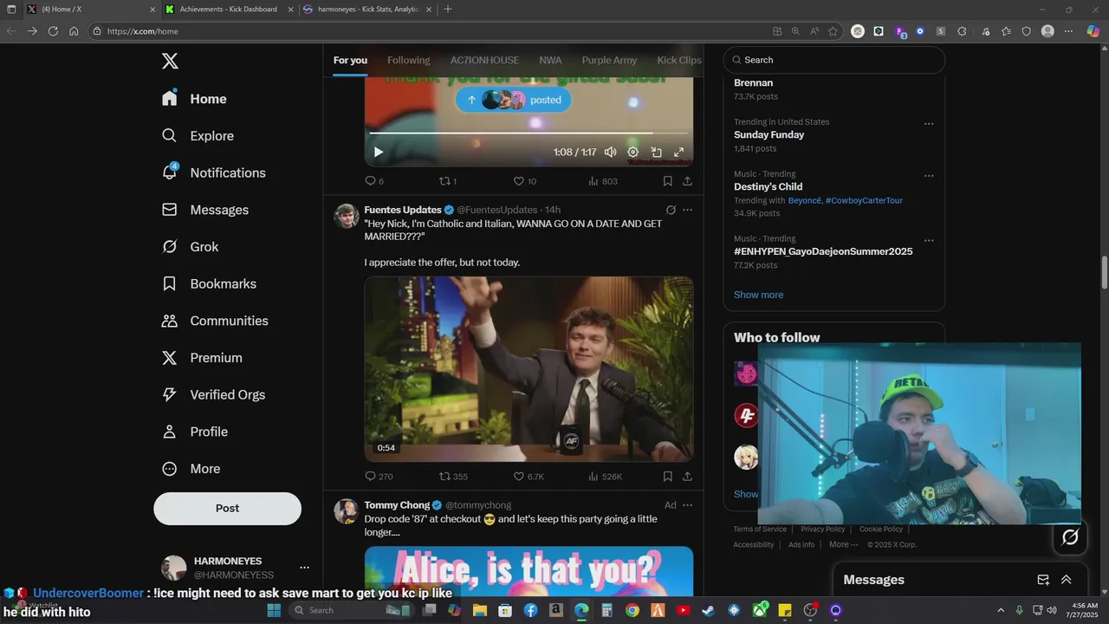The height and width of the screenshot is (624, 1109).
Task: Open Explore in the sidebar
Action: coord(198,136)
